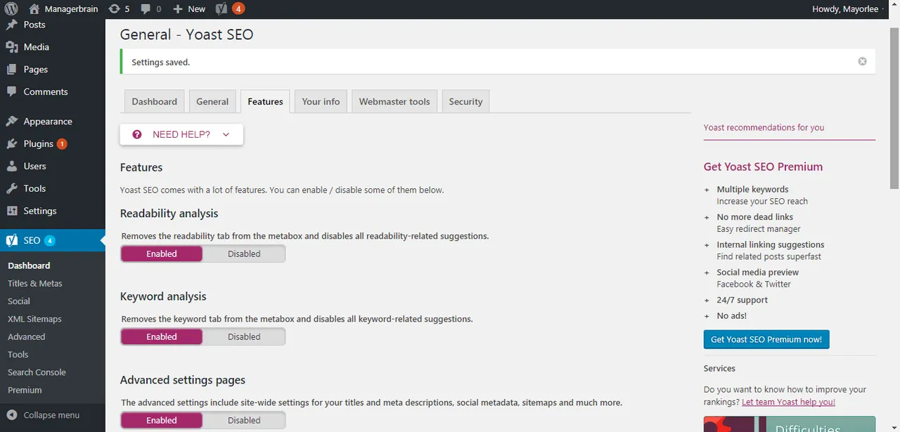
Task: Disable Advanced settings pages
Action: tap(244, 421)
